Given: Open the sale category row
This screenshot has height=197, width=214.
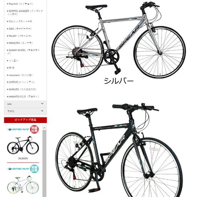Looking at the screenshot, I should [x=25, y=104].
